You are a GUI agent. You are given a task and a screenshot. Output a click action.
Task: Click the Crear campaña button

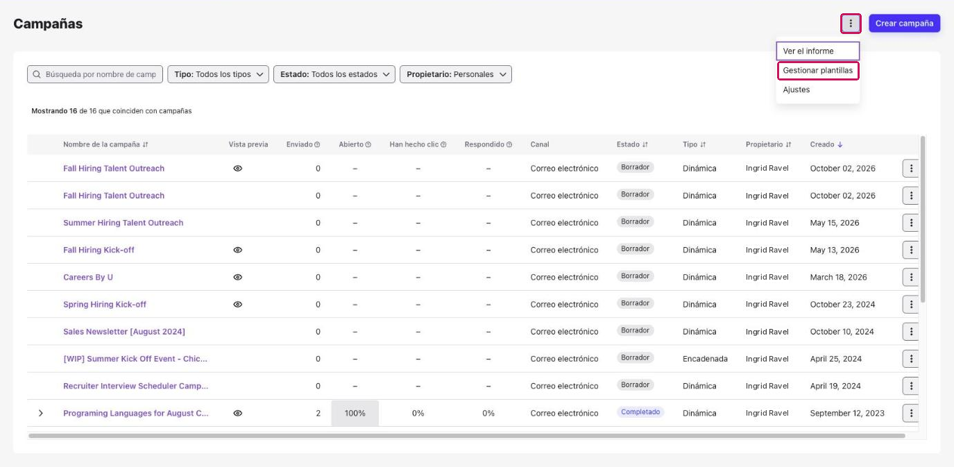point(904,24)
